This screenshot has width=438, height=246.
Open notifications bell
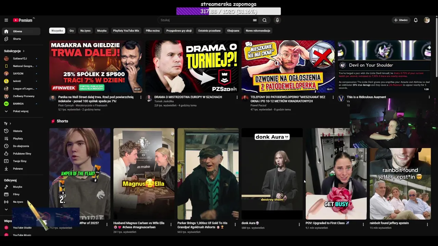pos(416,20)
